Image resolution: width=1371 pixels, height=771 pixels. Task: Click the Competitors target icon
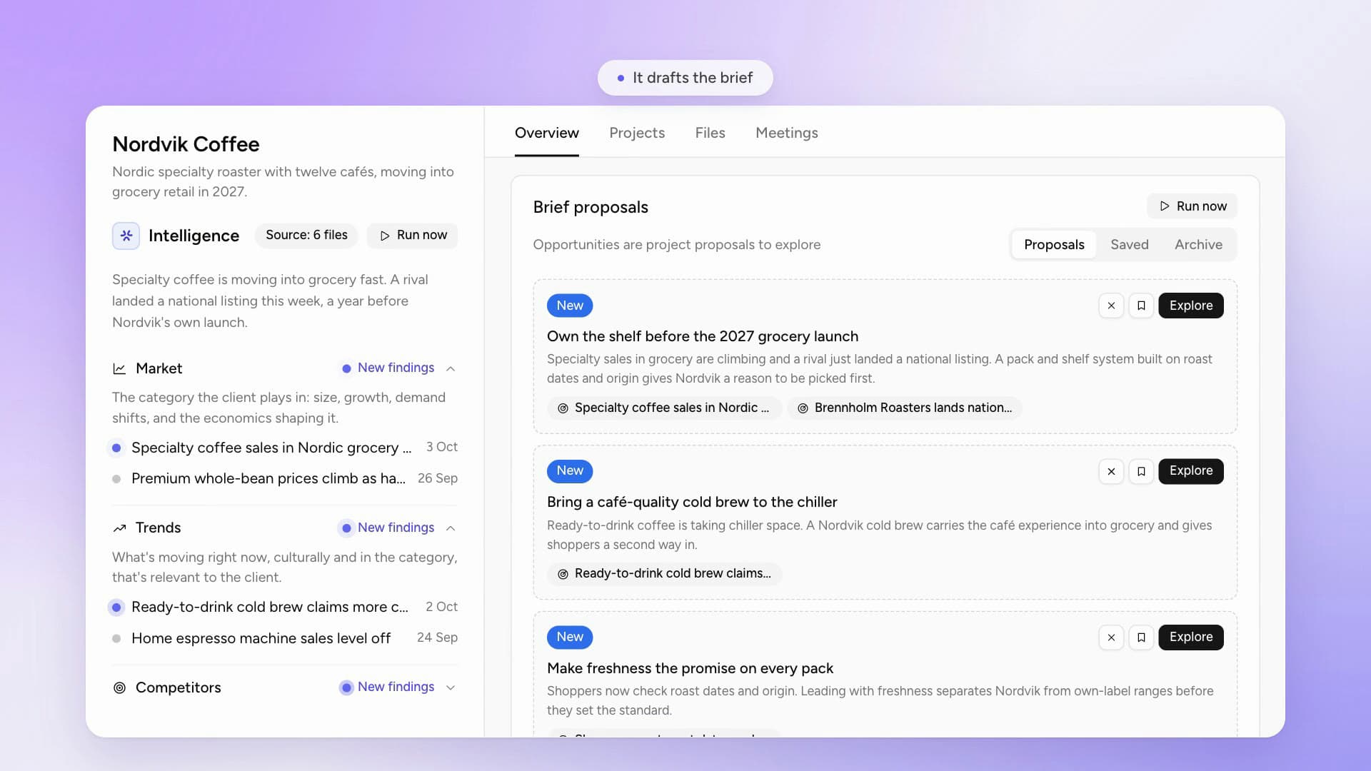(119, 687)
